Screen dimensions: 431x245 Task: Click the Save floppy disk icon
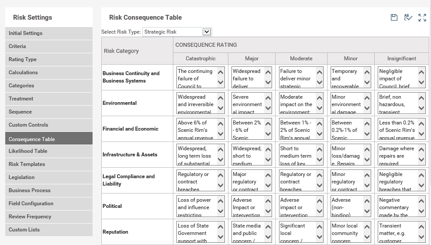pos(394,17)
